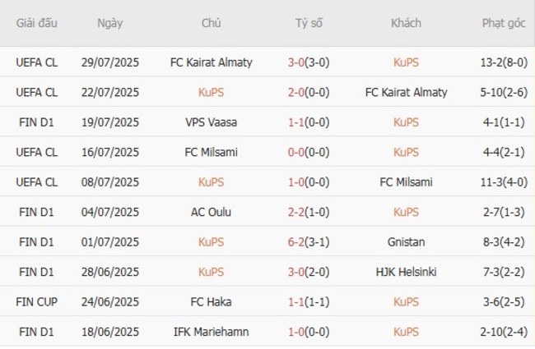Select the date 29/07/2025

pos(109,62)
